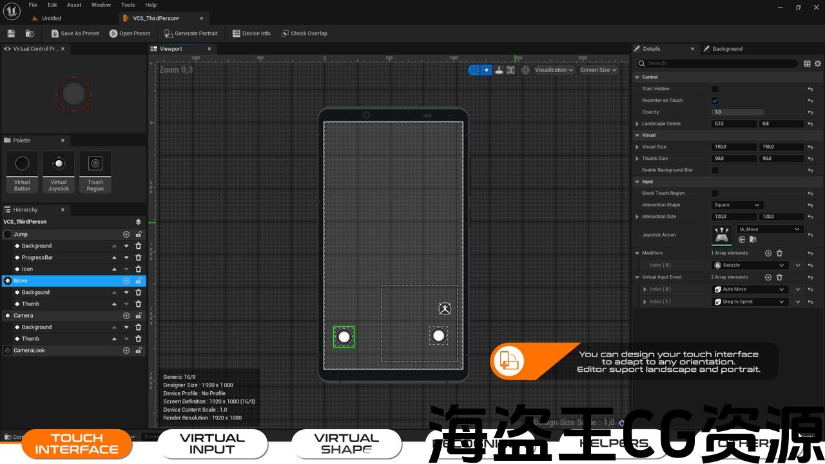825x464 pixels.
Task: Select the Virtual Joystick palette item
Action: pos(59,171)
